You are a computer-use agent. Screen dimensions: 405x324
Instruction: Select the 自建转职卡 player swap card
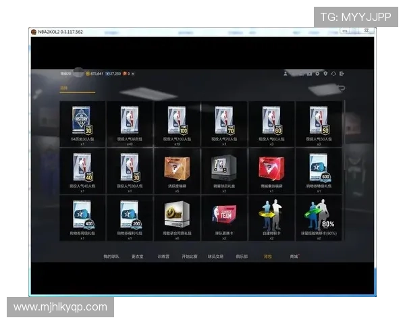[271, 218]
